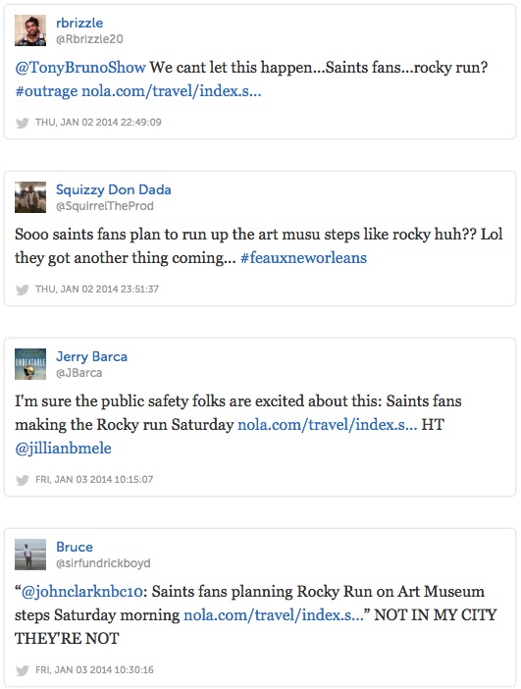Click the Twitter bird icon on rbrizzle's tweet

(23, 123)
